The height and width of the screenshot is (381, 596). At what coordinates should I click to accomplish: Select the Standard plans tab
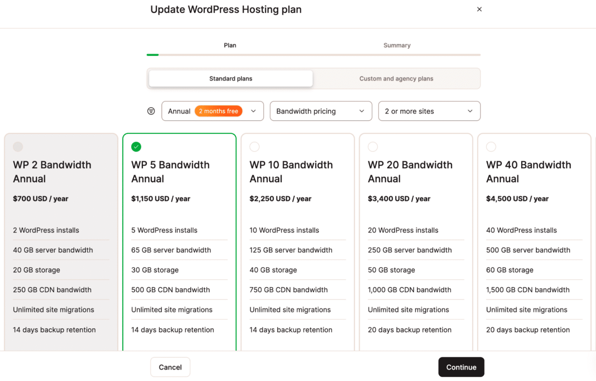(x=230, y=78)
